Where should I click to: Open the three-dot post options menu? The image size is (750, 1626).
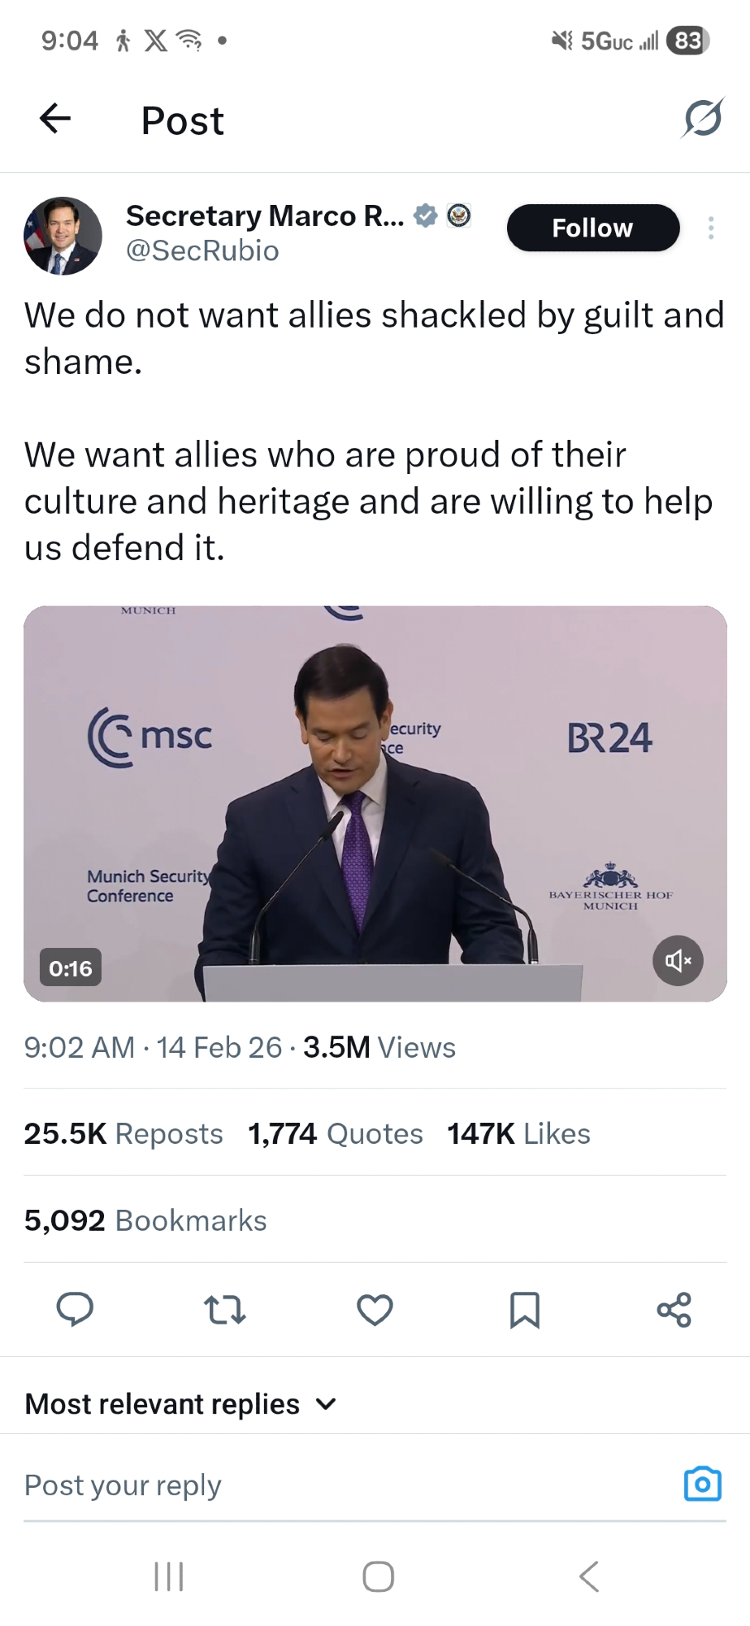pos(711,228)
